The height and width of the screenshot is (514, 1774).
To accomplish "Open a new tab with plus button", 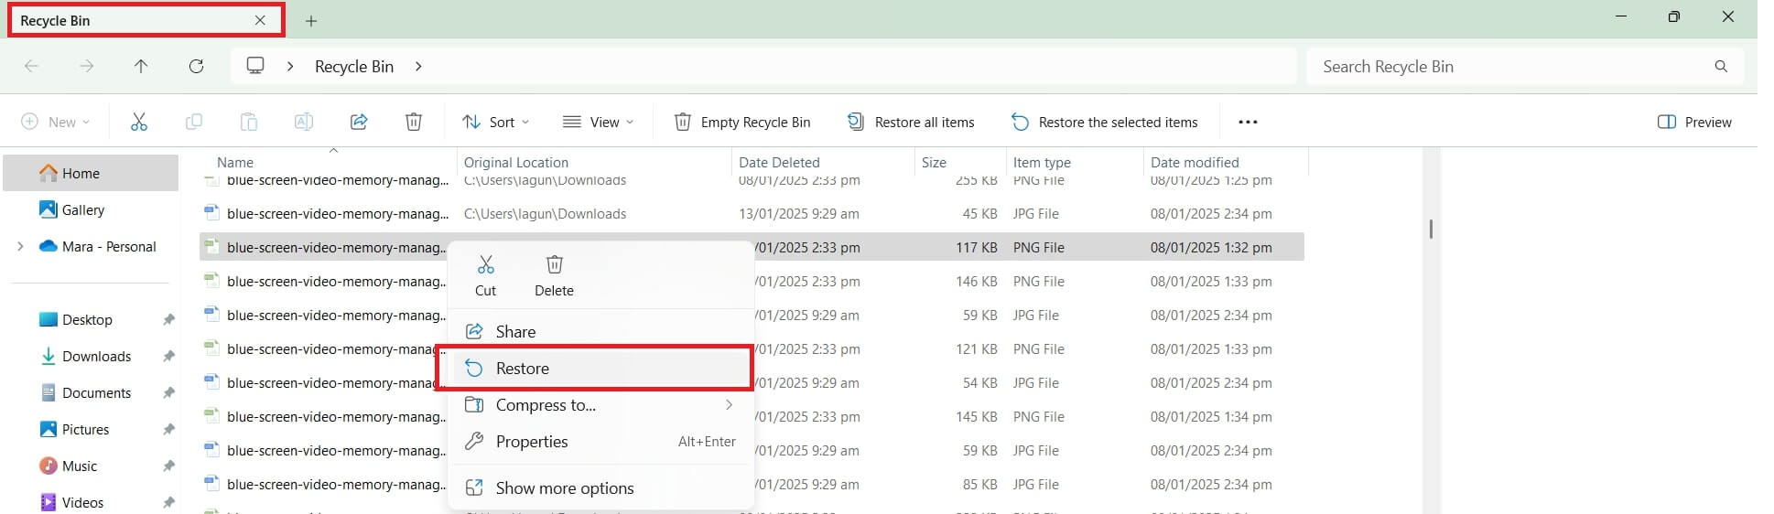I will coord(311,20).
